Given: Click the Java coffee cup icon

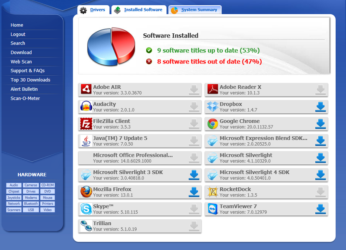Looking at the screenshot, I should (86, 141).
